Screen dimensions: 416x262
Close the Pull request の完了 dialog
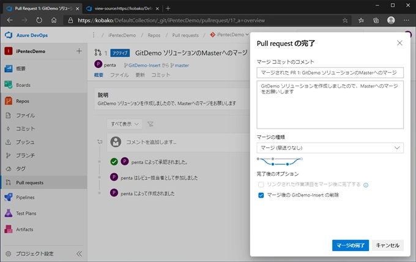399,43
